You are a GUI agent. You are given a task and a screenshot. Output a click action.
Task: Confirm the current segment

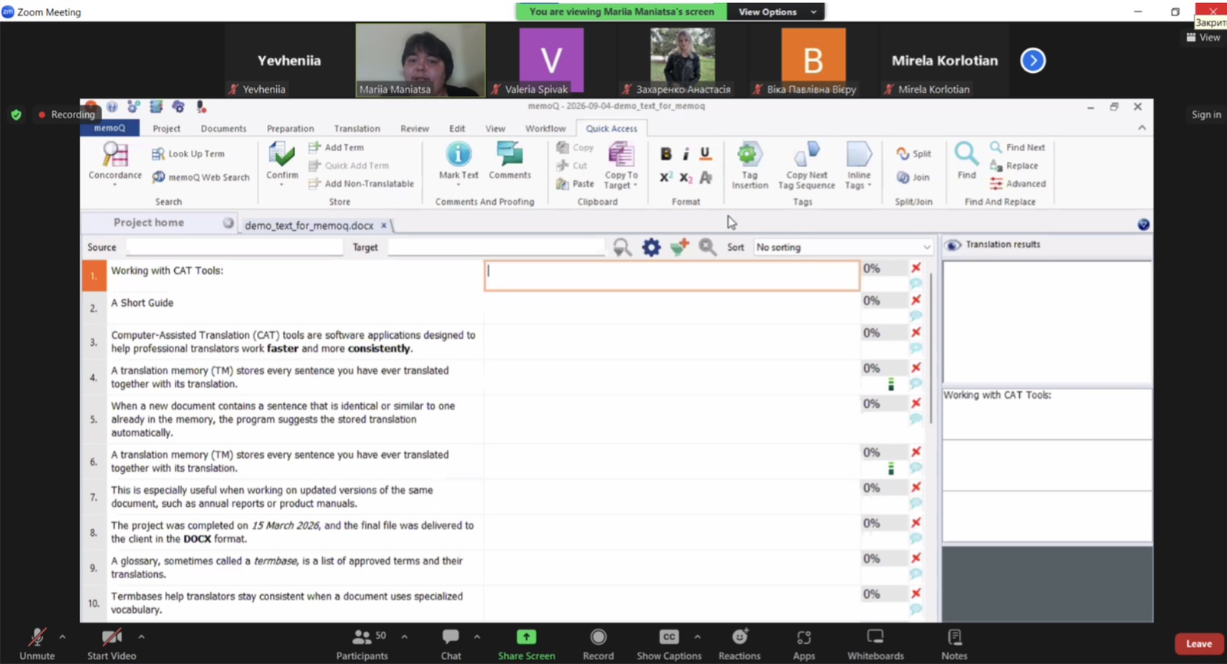point(282,163)
